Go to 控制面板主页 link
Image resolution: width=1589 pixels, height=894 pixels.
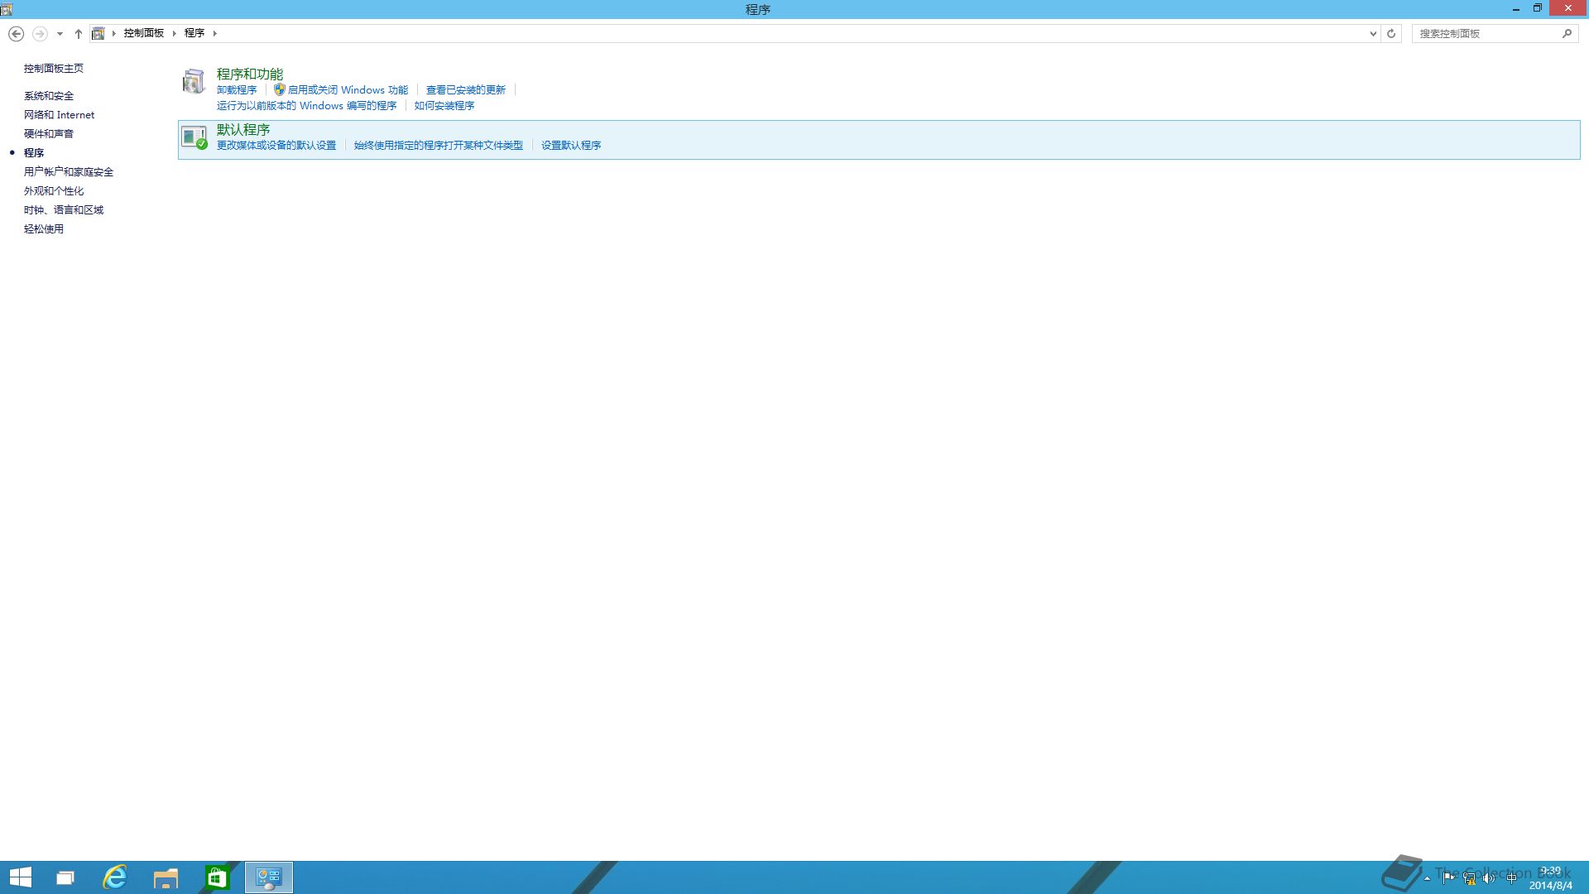click(54, 69)
